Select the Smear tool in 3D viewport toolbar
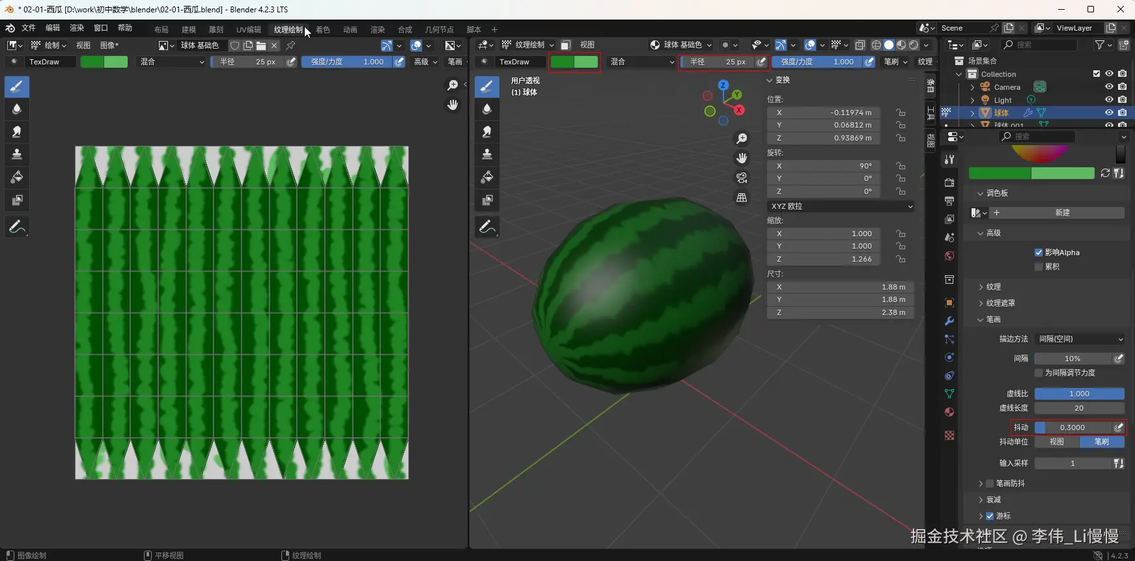The image size is (1135, 561). tap(486, 132)
